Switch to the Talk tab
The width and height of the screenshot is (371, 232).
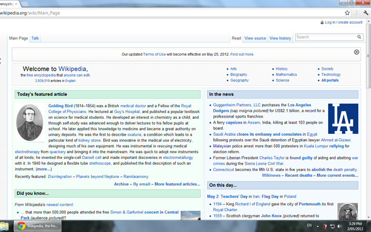click(x=35, y=38)
